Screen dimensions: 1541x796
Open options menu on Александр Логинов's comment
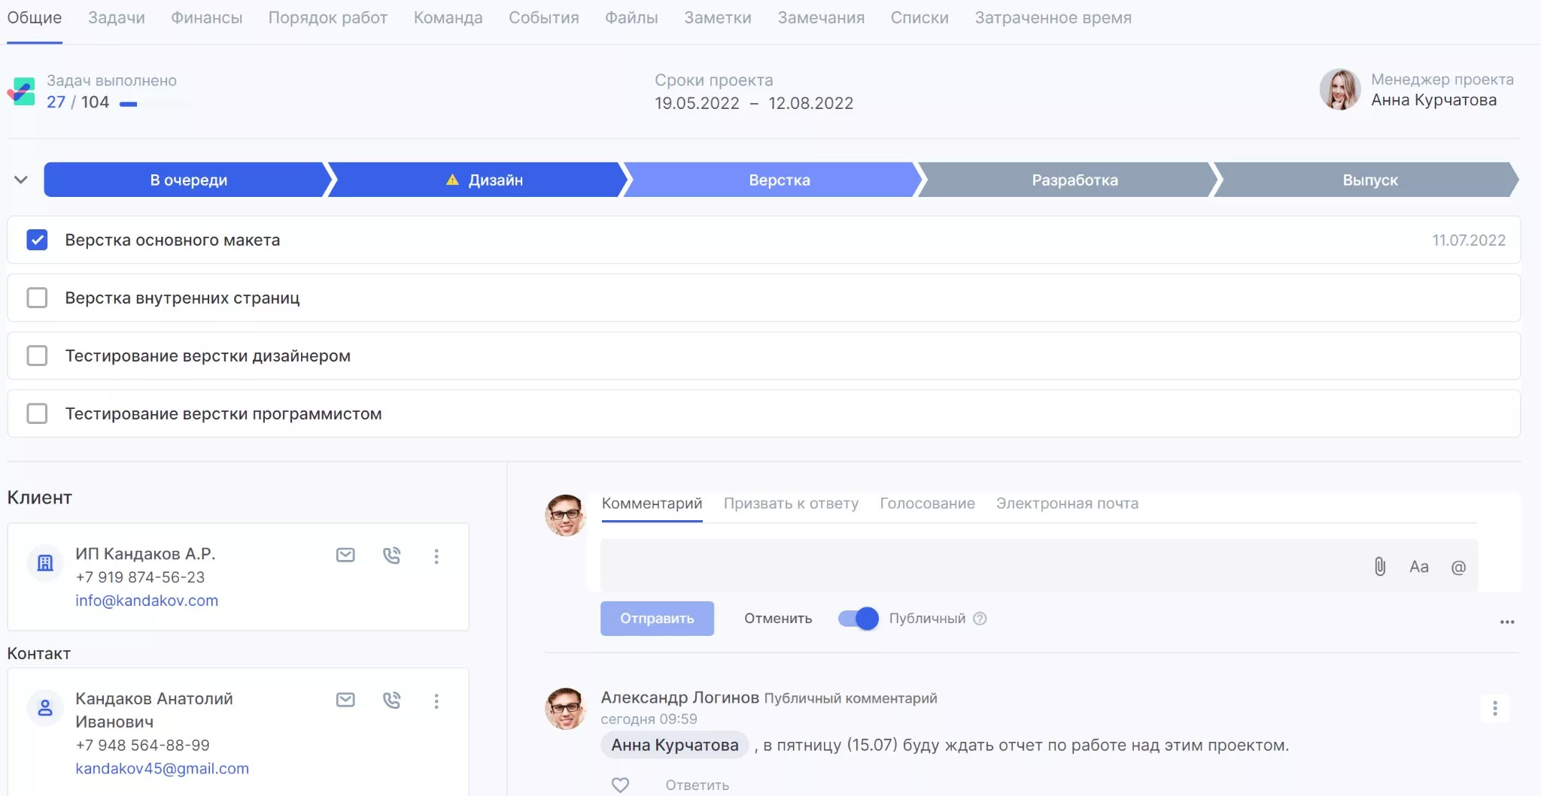tap(1494, 708)
